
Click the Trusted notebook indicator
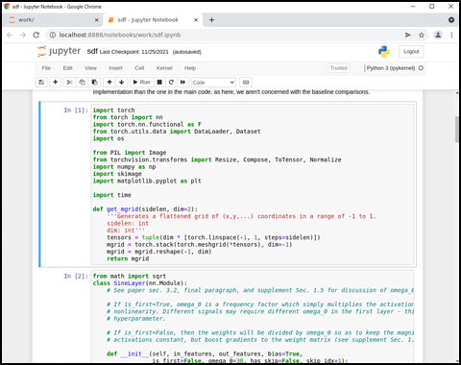point(339,68)
